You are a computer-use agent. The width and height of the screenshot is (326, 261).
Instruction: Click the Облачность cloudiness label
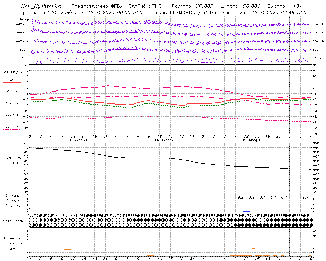(13, 221)
